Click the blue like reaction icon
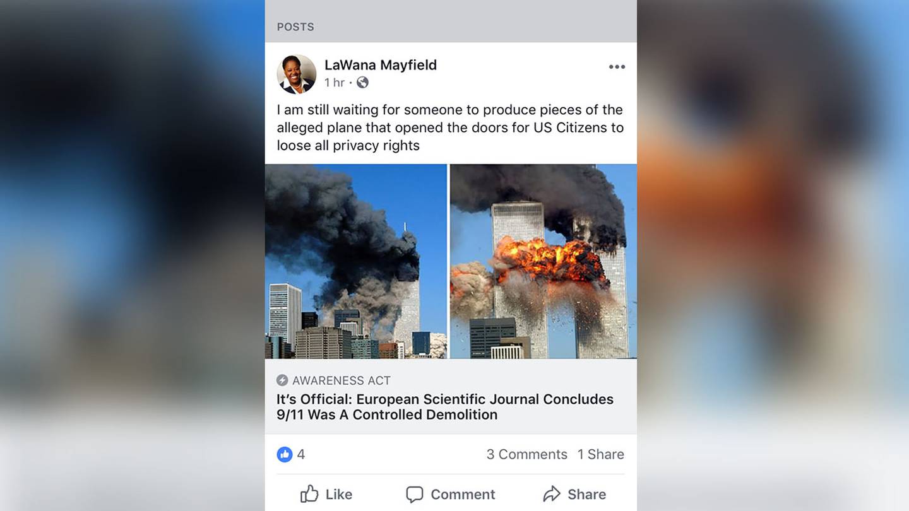Screen dimensions: 909x511 click(285, 454)
